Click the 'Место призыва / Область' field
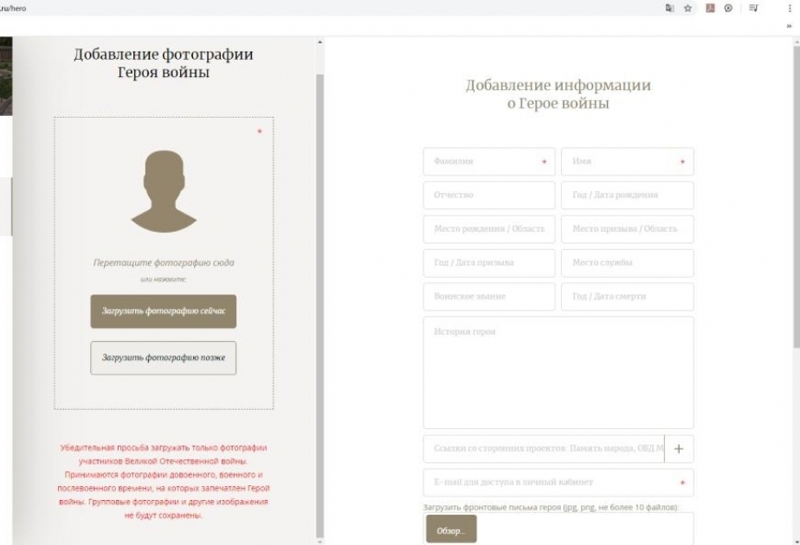The width and height of the screenshot is (800, 545). [628, 229]
